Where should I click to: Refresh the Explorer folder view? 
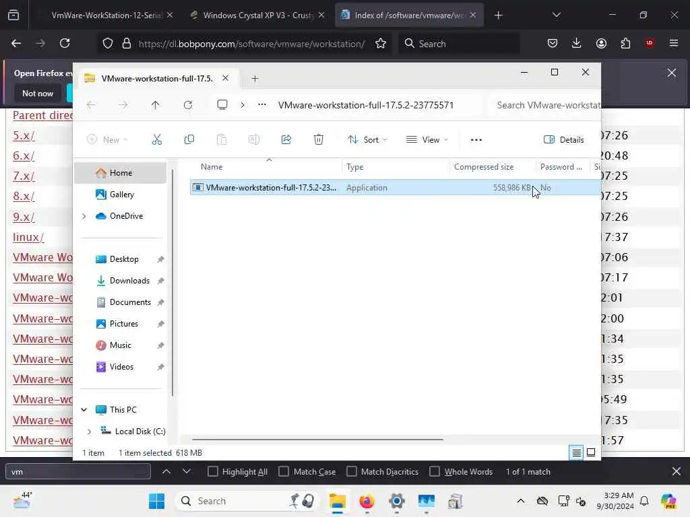click(188, 105)
